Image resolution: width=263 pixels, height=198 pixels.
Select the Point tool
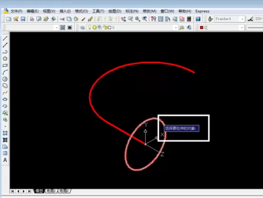(x=5, y=126)
